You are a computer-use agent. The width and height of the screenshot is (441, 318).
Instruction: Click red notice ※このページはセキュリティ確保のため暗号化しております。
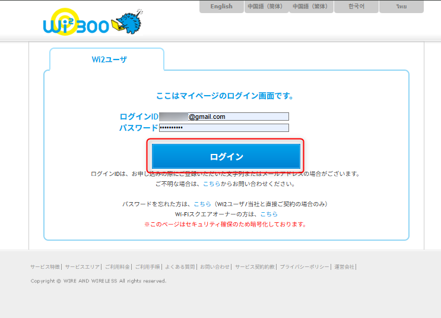pos(226,224)
